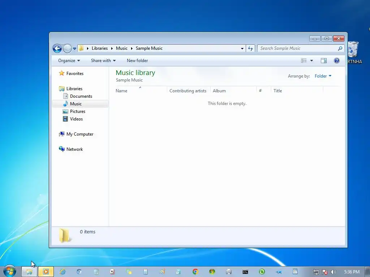Screen dimensions: 370x277
Task: Open Documents library in sidebar
Action: [81, 96]
